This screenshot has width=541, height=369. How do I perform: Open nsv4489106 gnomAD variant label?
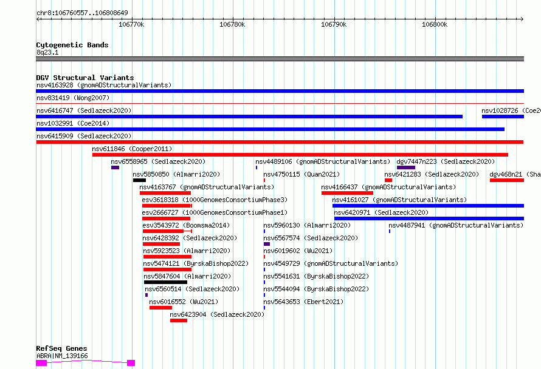(323, 161)
